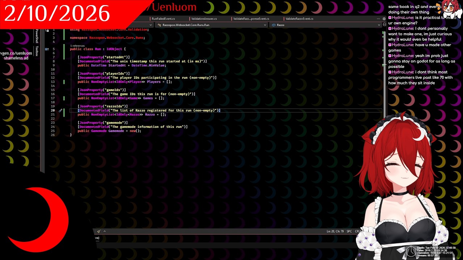The width and height of the screenshot is (463, 260).
Task: Click the "startedAt" string on line 7
Action: pyautogui.click(x=115, y=57)
